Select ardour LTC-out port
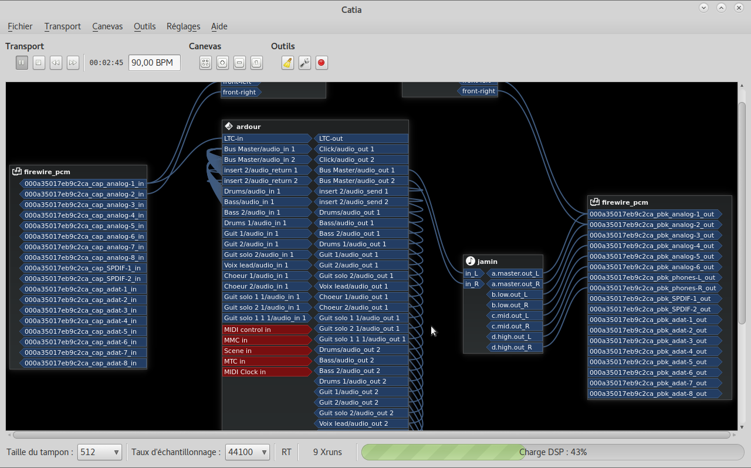Image resolution: width=751 pixels, height=468 pixels. click(x=361, y=138)
